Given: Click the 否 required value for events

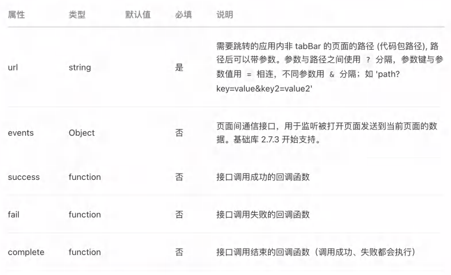Looking at the screenshot, I should tap(179, 132).
